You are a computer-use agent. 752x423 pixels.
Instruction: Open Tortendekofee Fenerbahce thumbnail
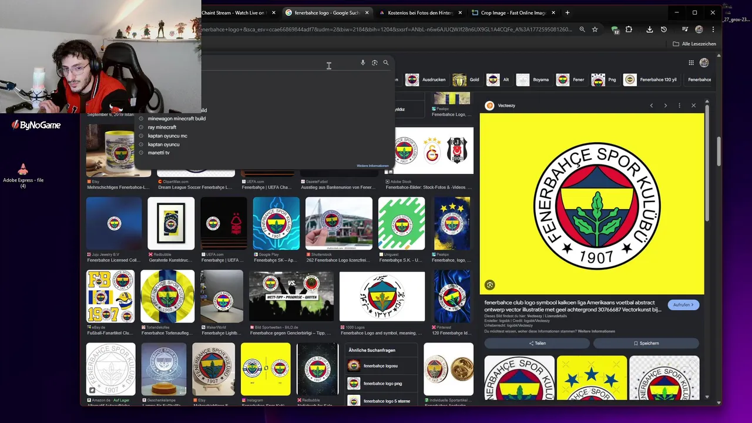tap(167, 296)
